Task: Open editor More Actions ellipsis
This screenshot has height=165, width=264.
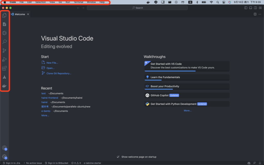Action: 260,14
